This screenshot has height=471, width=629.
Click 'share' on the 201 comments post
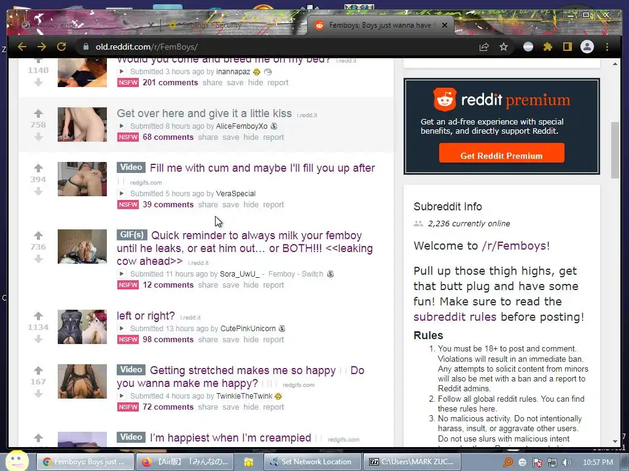pyautogui.click(x=212, y=83)
